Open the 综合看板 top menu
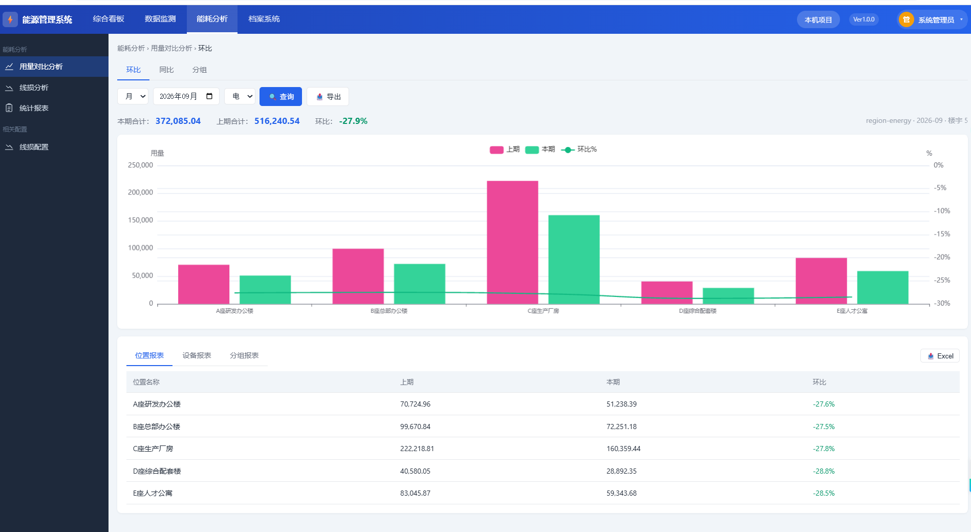The width and height of the screenshot is (971, 532). pos(109,19)
